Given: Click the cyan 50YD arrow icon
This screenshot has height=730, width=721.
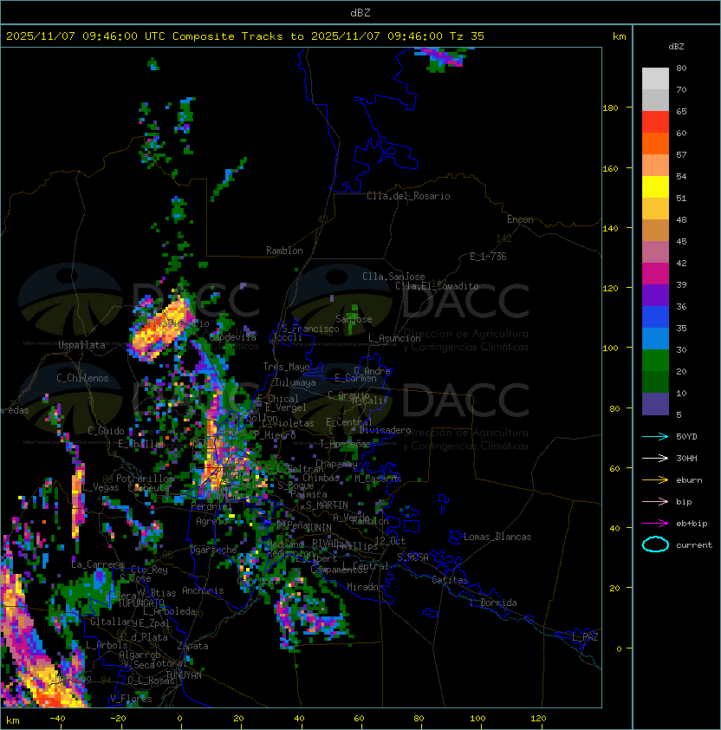Looking at the screenshot, I should point(655,436).
